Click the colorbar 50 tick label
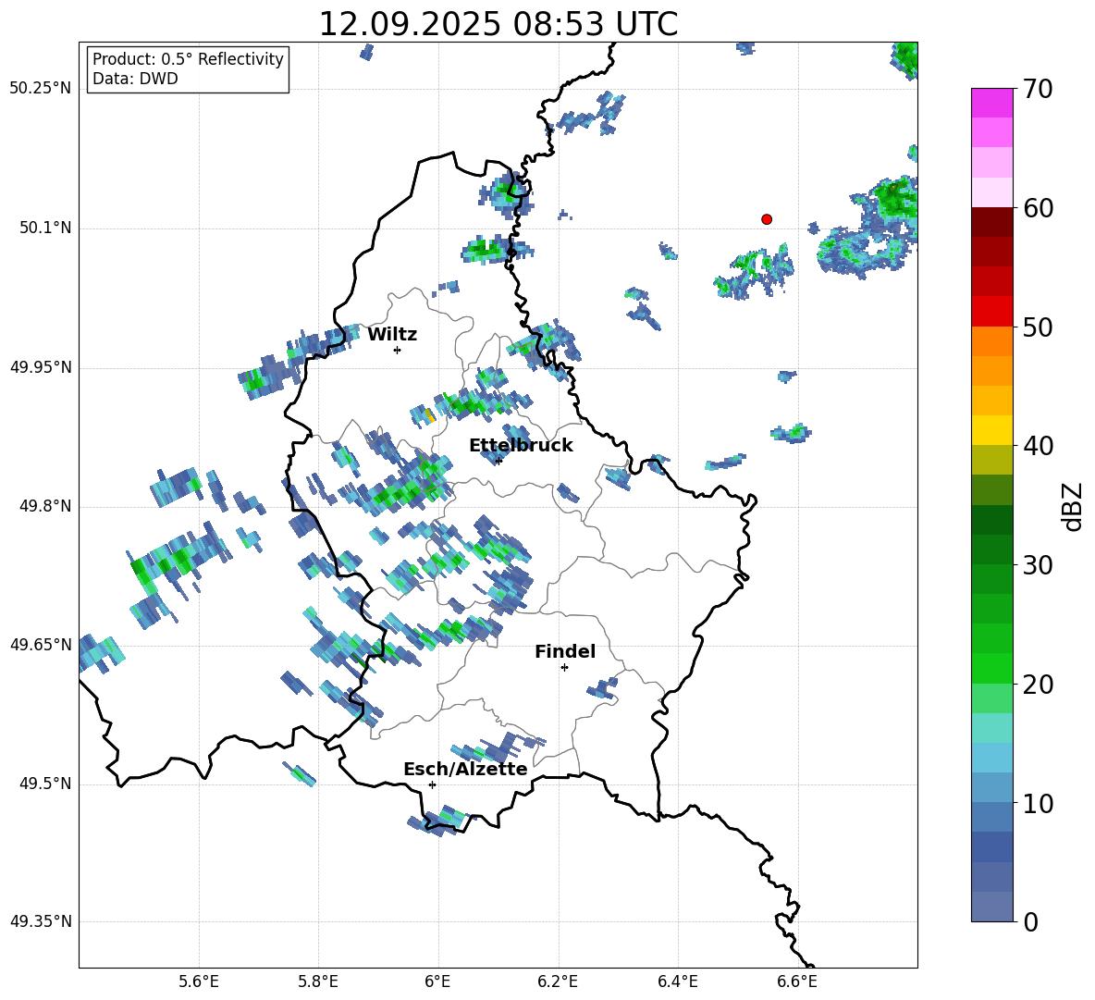 (1038, 327)
